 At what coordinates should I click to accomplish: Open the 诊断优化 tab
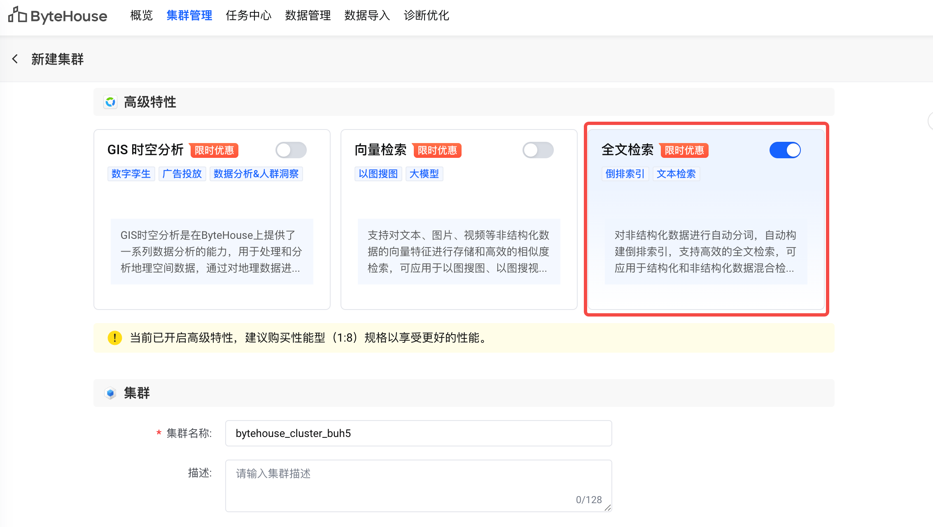[427, 16]
